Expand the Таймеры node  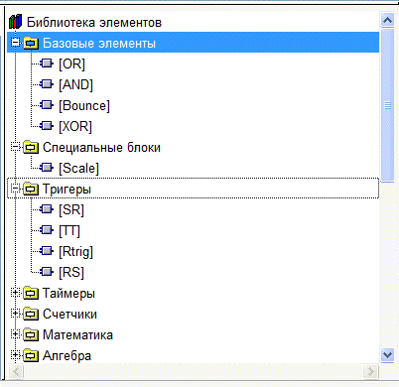[x=15, y=293]
